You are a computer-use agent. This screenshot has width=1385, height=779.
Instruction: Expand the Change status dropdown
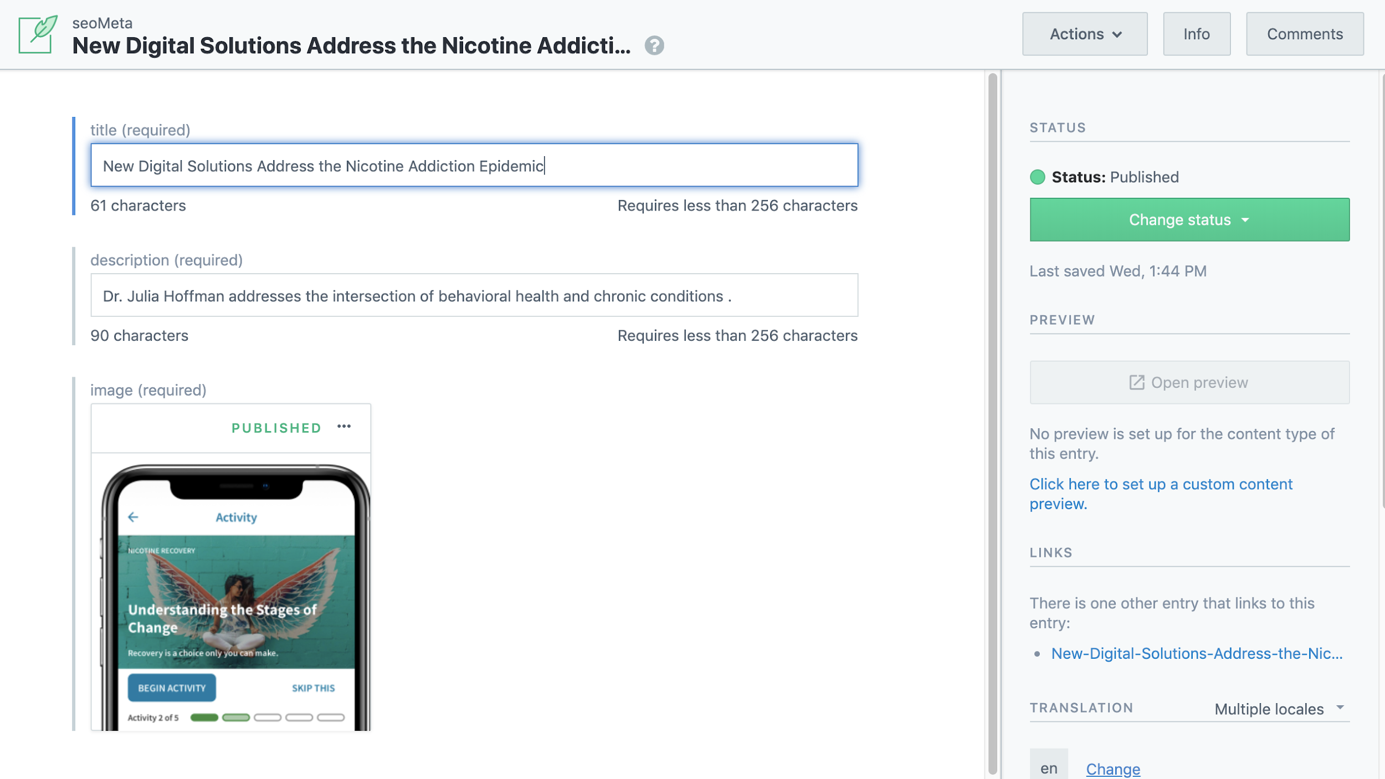[x=1189, y=220]
